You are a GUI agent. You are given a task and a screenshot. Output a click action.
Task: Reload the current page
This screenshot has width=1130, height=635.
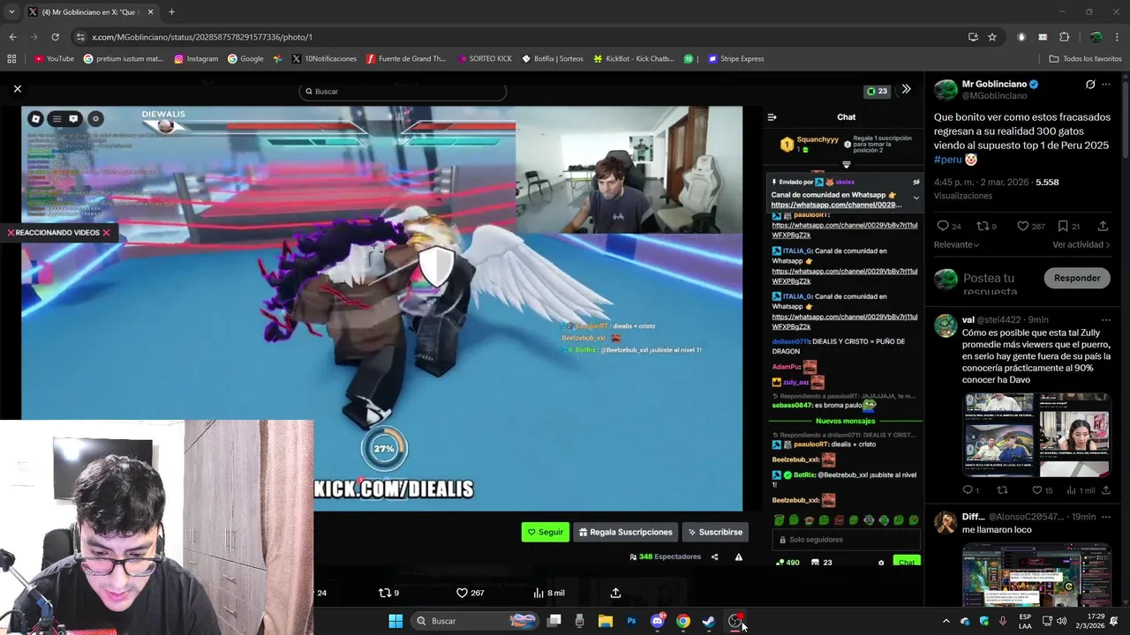[x=55, y=37]
